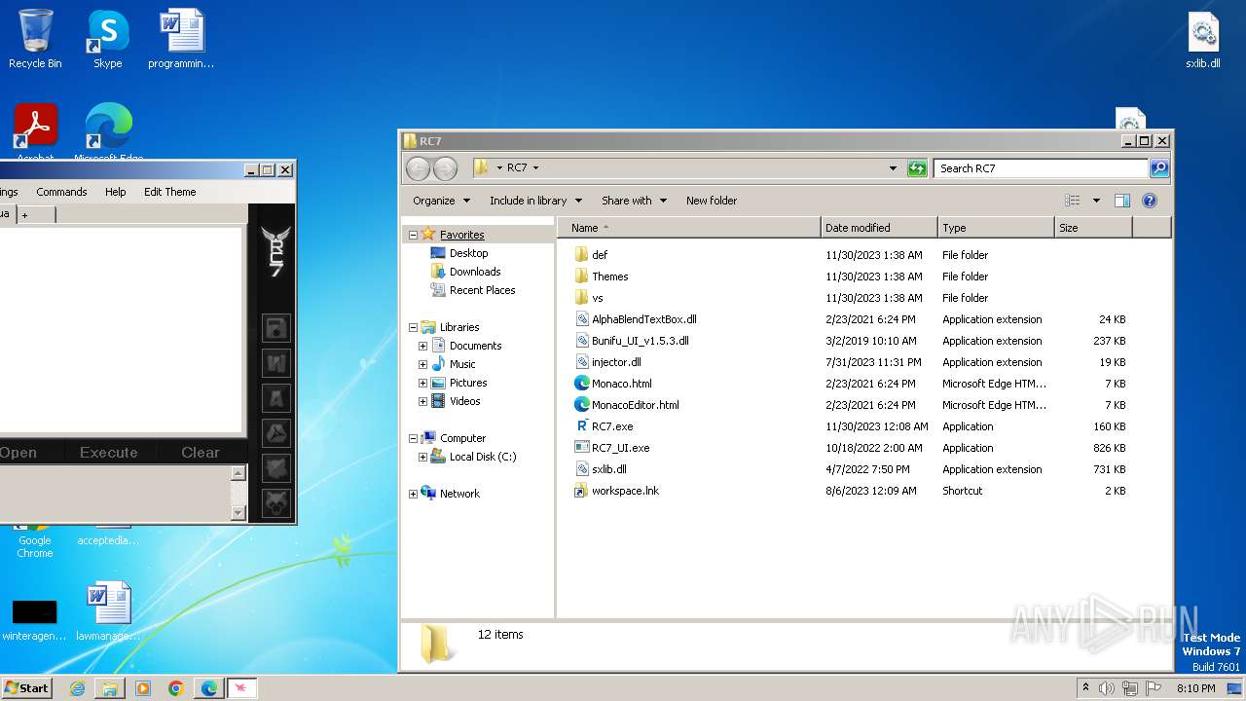This screenshot has width=1246, height=701.
Task: Select the lawmanager Word document on desktop
Action: tap(108, 612)
